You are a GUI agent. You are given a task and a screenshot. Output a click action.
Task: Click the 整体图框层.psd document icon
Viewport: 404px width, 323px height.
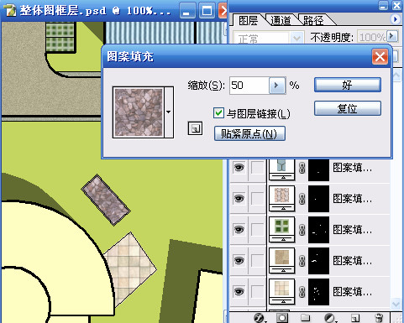coord(10,10)
